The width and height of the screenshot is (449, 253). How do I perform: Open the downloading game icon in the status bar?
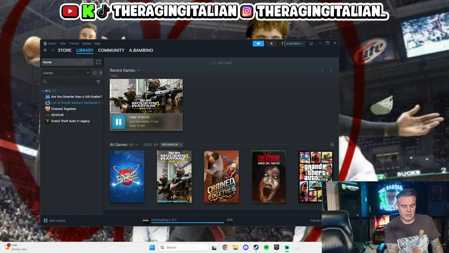point(146,221)
